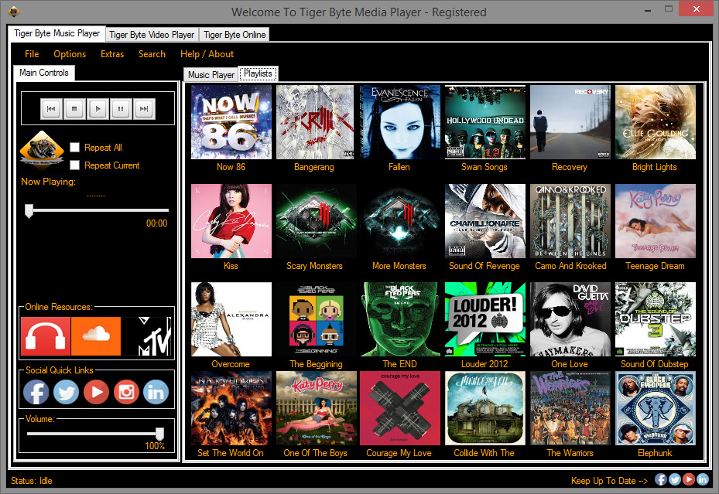Select the Tiger Byte Music Player tab
The height and width of the screenshot is (494, 719).
tap(56, 33)
